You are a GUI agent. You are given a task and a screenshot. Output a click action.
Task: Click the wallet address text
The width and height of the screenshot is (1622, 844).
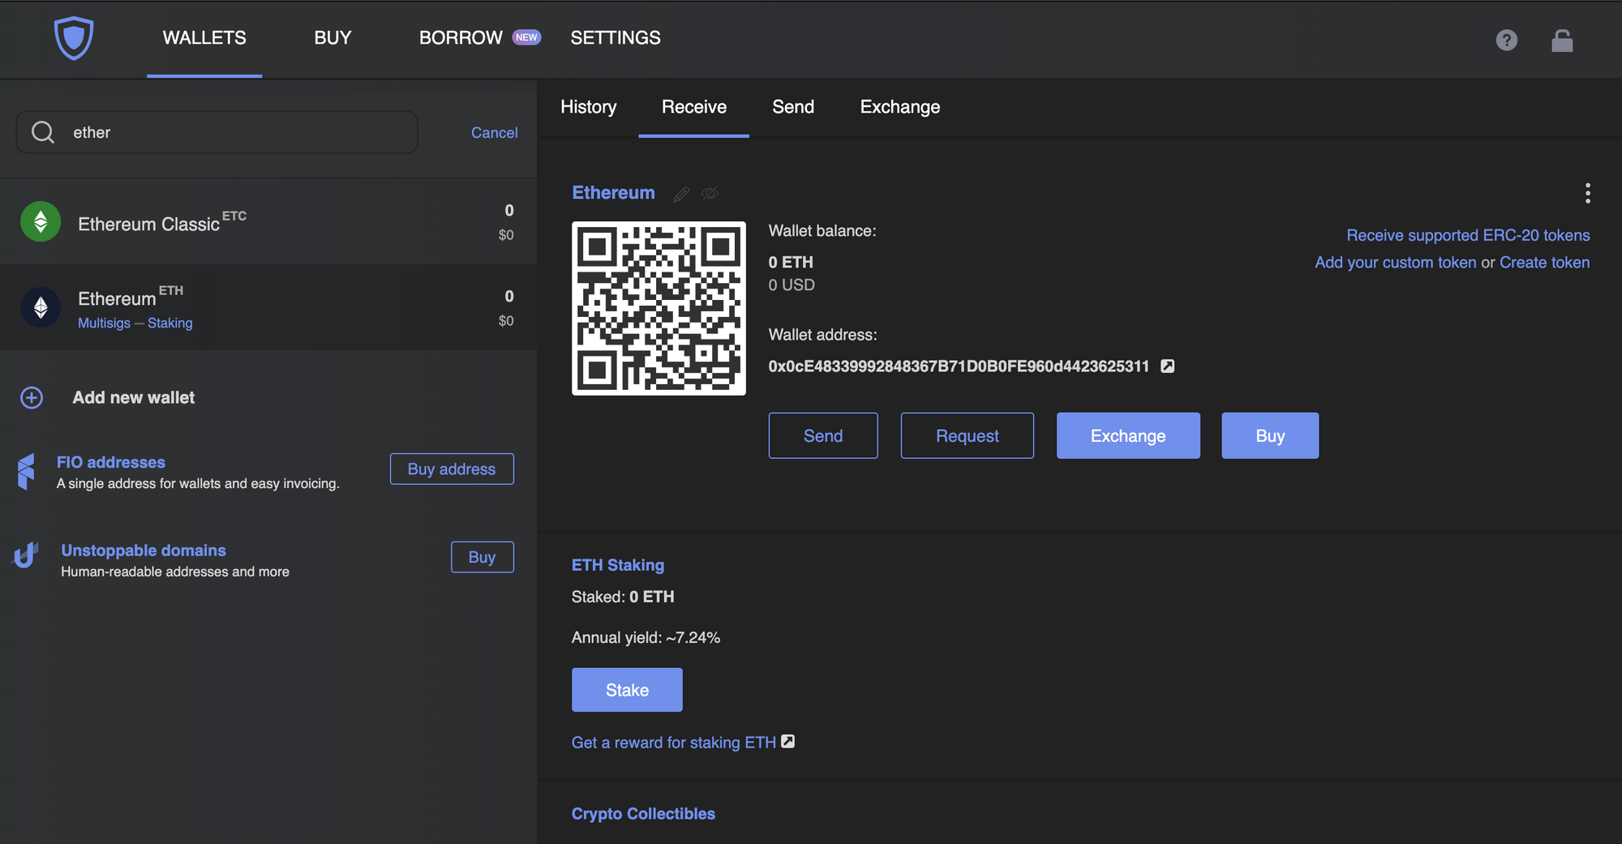(959, 366)
